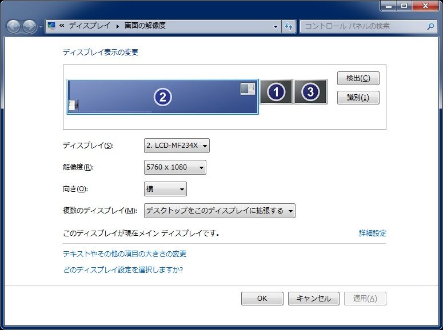Open the テキストやその他の項目の大きさの変更 link
The height and width of the screenshot is (330, 443).
(125, 254)
